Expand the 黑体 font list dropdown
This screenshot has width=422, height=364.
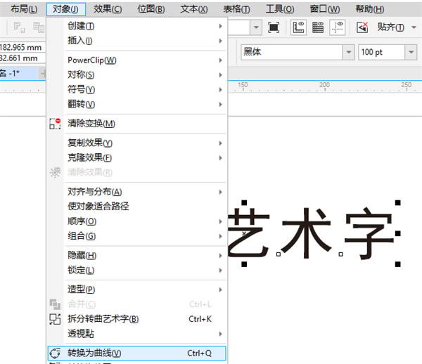coord(349,52)
